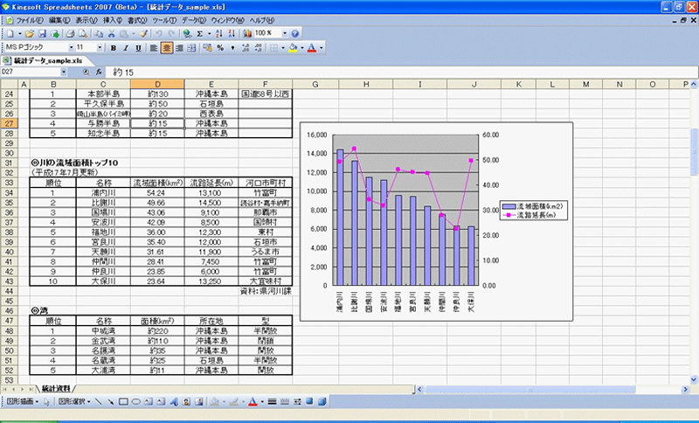
Task: Open the 挿入(I) menu
Action: [113, 20]
